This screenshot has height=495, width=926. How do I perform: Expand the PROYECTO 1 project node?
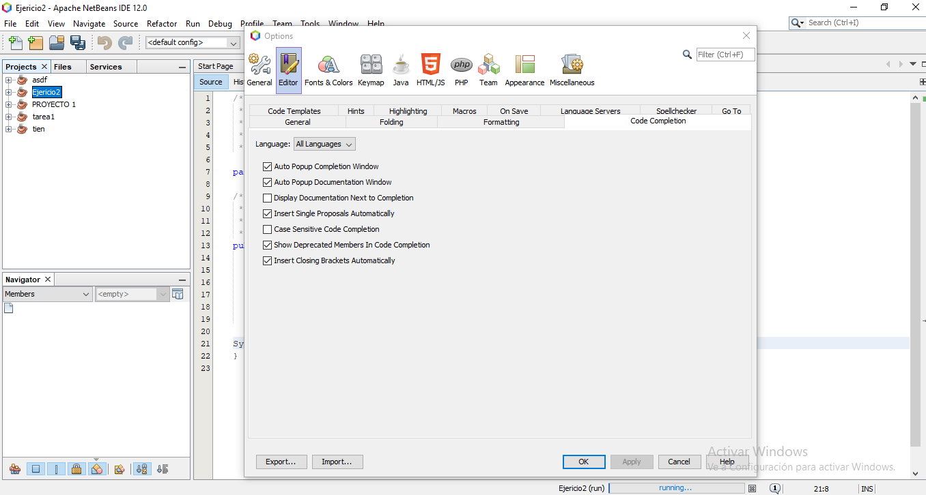click(x=9, y=104)
